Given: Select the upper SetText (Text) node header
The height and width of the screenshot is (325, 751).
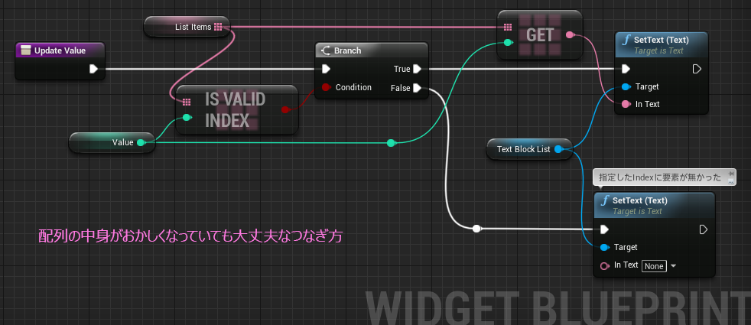Looking at the screenshot, I should 662,45.
